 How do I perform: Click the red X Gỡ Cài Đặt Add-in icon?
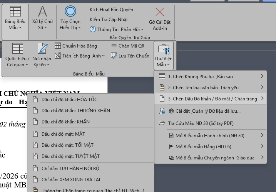pyautogui.click(x=160, y=12)
